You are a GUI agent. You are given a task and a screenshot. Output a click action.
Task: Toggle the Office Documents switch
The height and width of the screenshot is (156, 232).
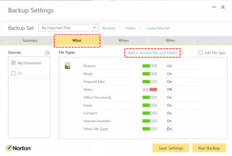pos(150,97)
